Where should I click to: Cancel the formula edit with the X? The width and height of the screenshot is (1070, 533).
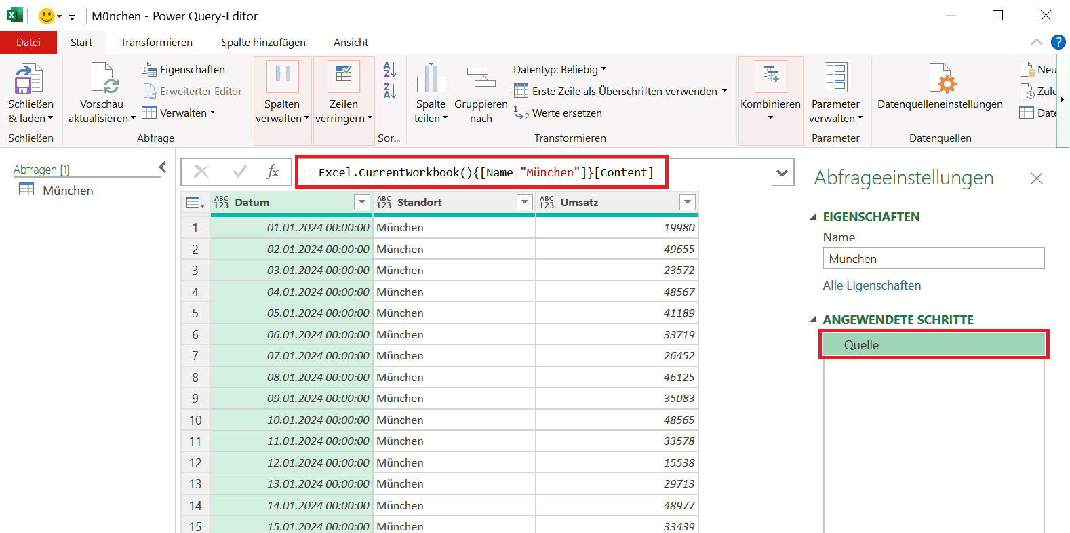click(201, 172)
